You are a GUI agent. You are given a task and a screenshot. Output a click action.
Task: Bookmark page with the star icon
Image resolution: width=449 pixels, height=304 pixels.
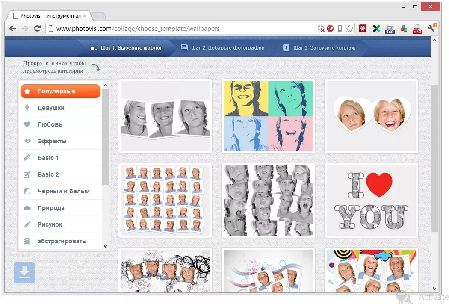349,28
